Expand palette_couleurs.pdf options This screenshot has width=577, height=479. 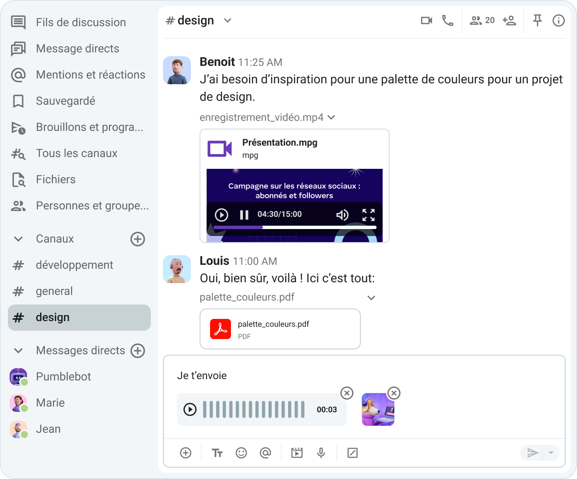(x=371, y=297)
